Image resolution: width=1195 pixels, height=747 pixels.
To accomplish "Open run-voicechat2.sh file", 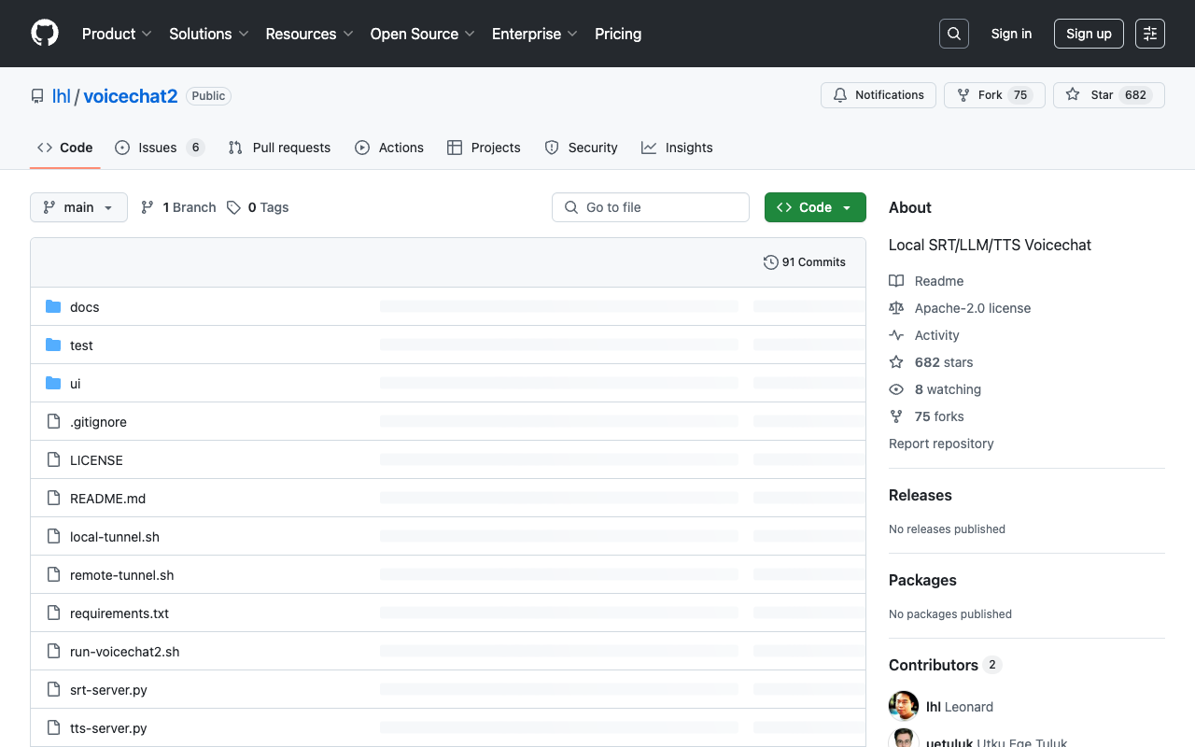I will click(124, 652).
